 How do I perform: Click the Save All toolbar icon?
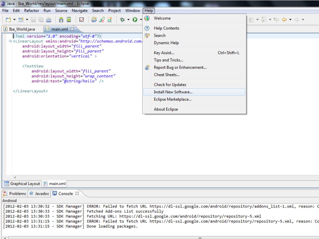click(41, 20)
